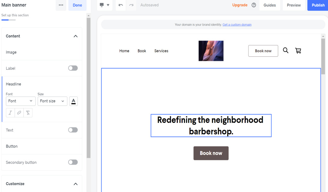Open the Font dropdown
This screenshot has height=192, width=328.
20,101
